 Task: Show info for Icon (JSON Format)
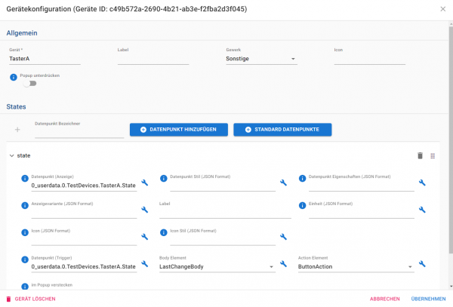tap(25, 232)
